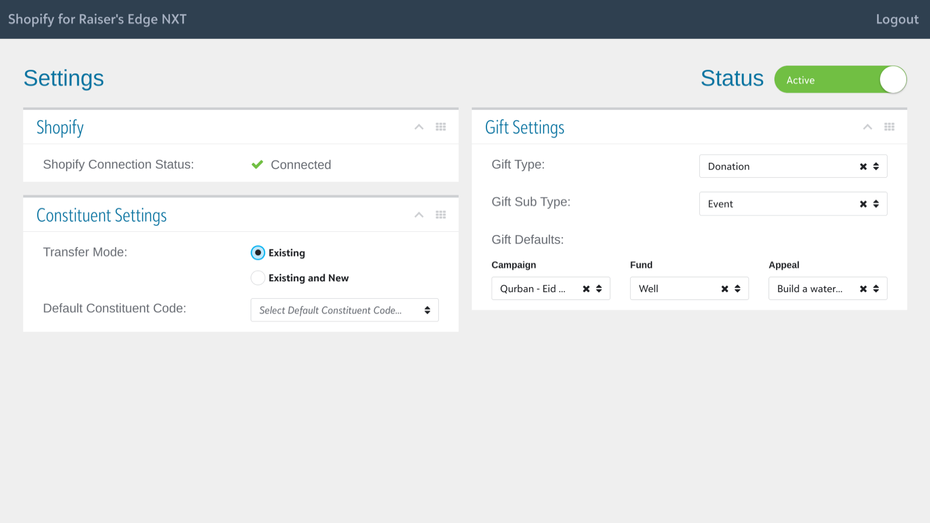Toggle the Active status switch
This screenshot has width=930, height=523.
coord(840,80)
